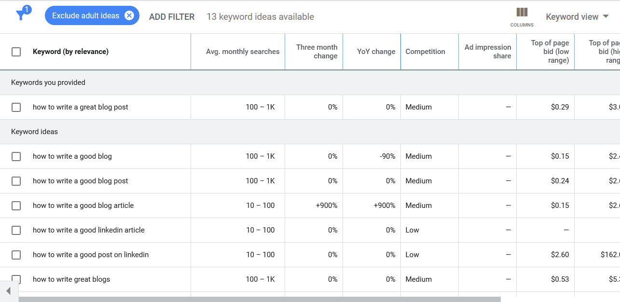Sort by Three month change column
Image resolution: width=620 pixels, height=302 pixels.
(317, 52)
